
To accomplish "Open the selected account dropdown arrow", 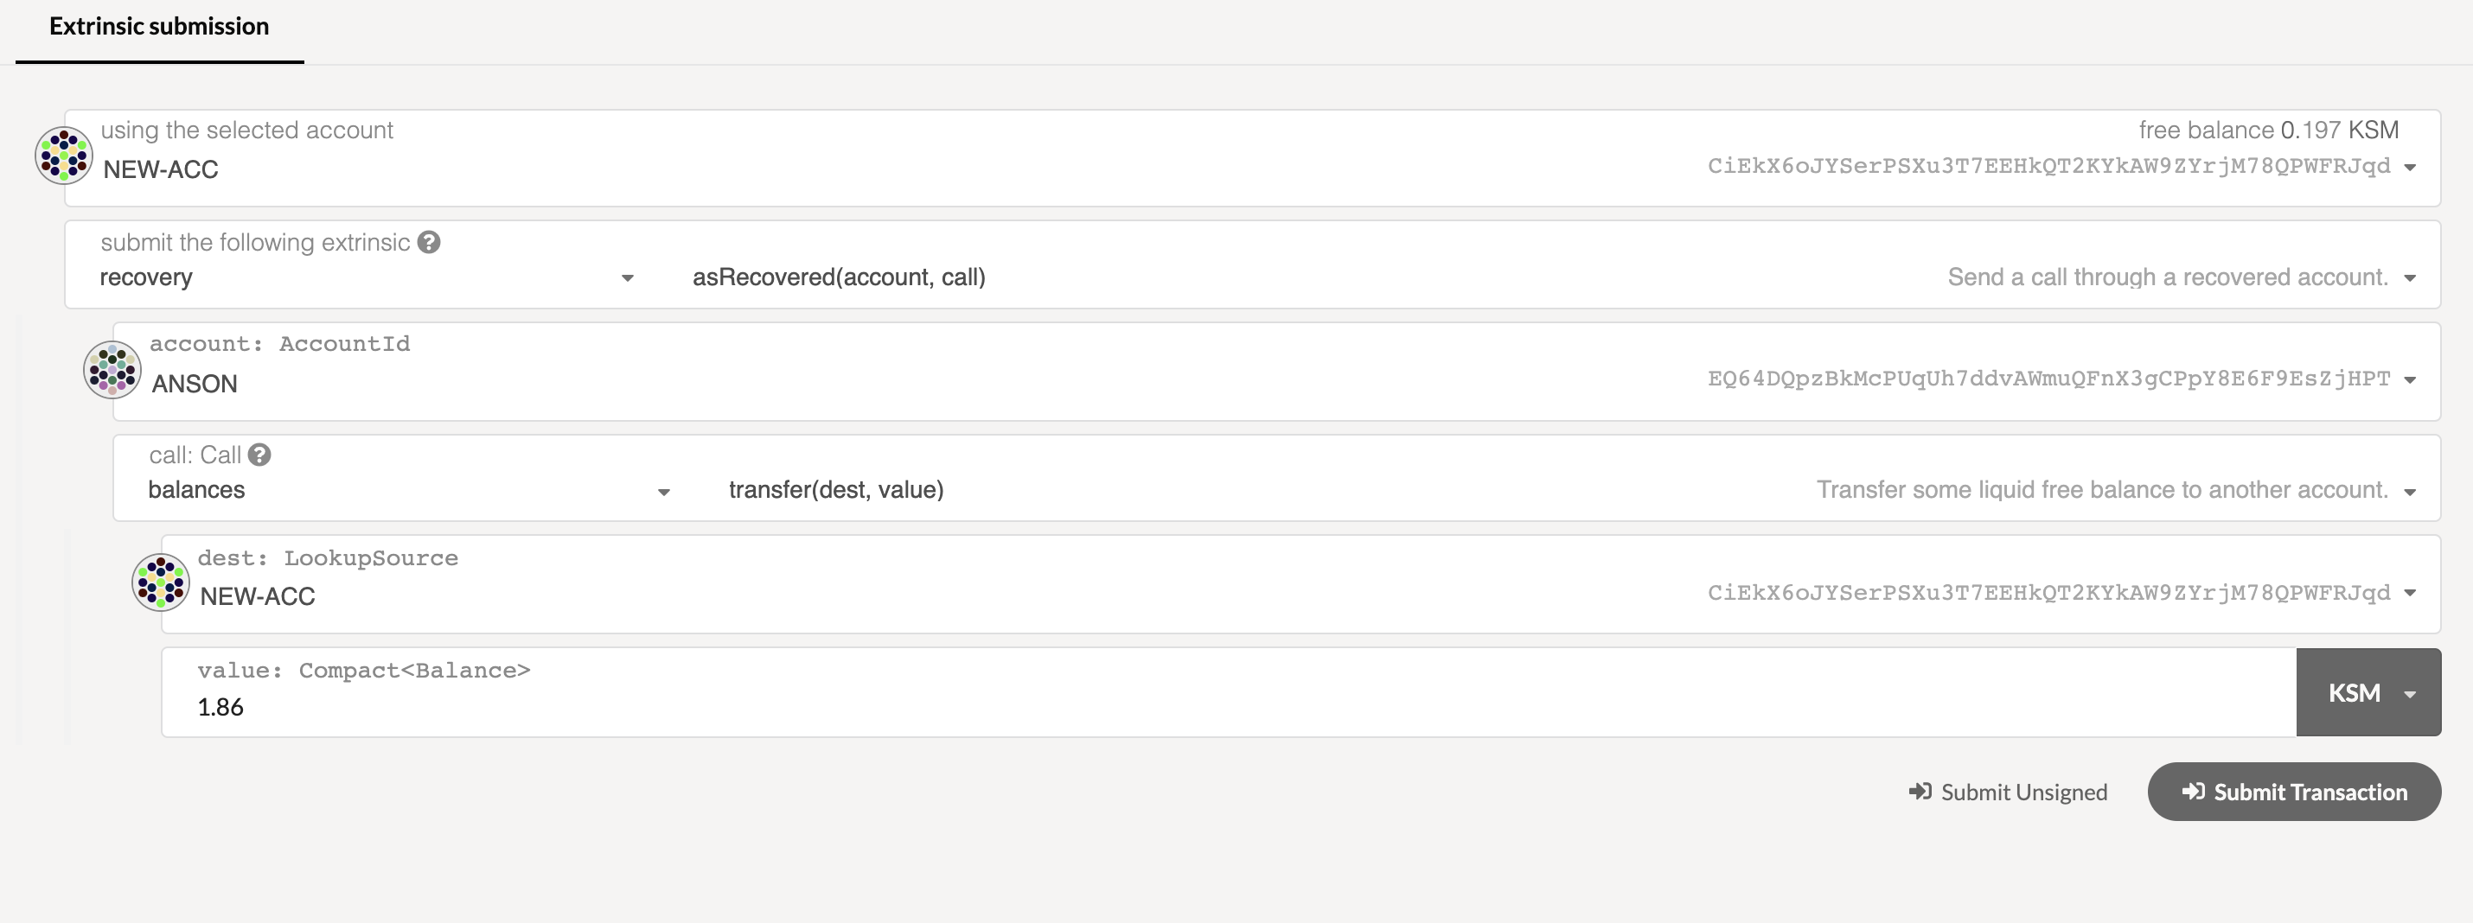I will (2410, 167).
